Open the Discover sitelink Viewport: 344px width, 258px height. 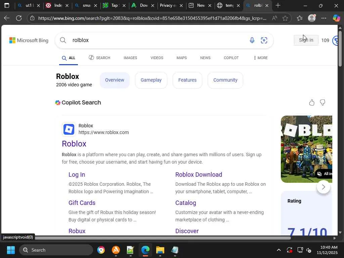click(187, 231)
